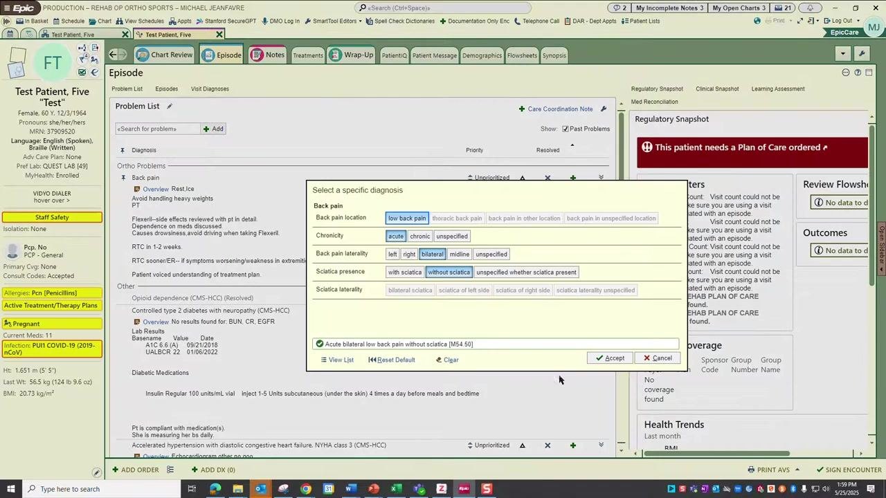The width and height of the screenshot is (886, 498).
Task: Open the Flowsheets tab
Action: tap(522, 55)
